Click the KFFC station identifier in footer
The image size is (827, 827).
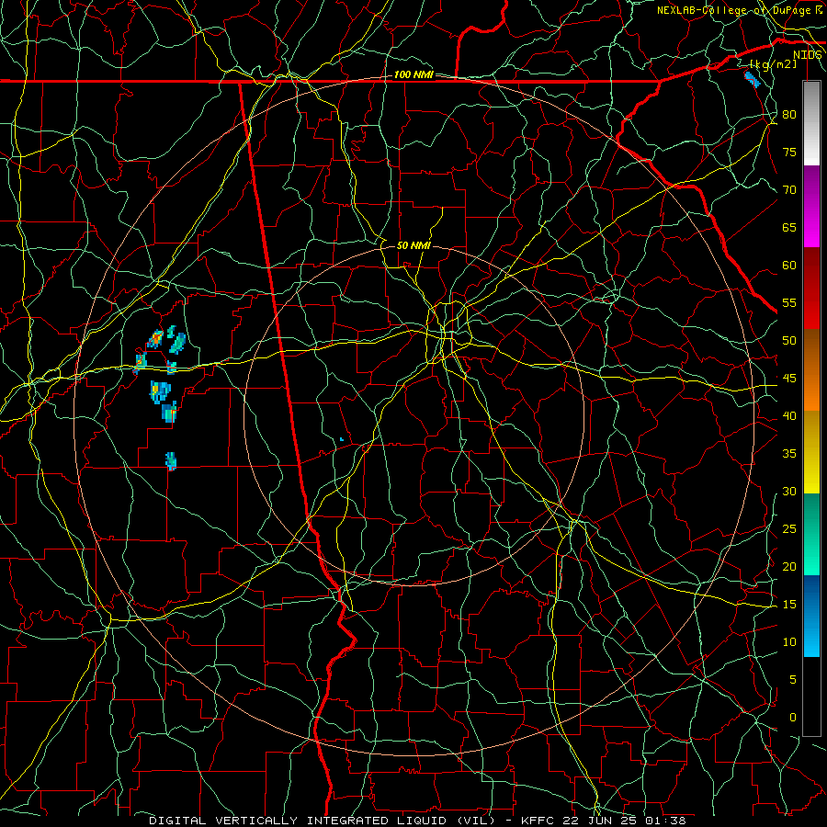(x=539, y=821)
